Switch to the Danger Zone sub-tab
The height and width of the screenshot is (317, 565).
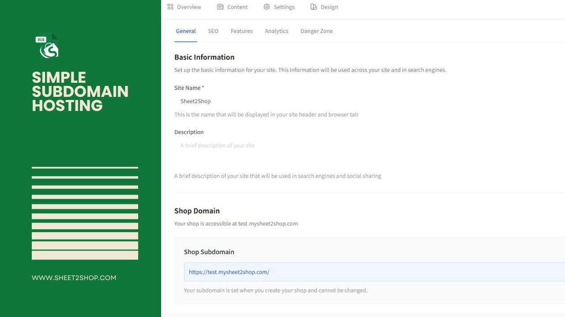click(x=316, y=31)
